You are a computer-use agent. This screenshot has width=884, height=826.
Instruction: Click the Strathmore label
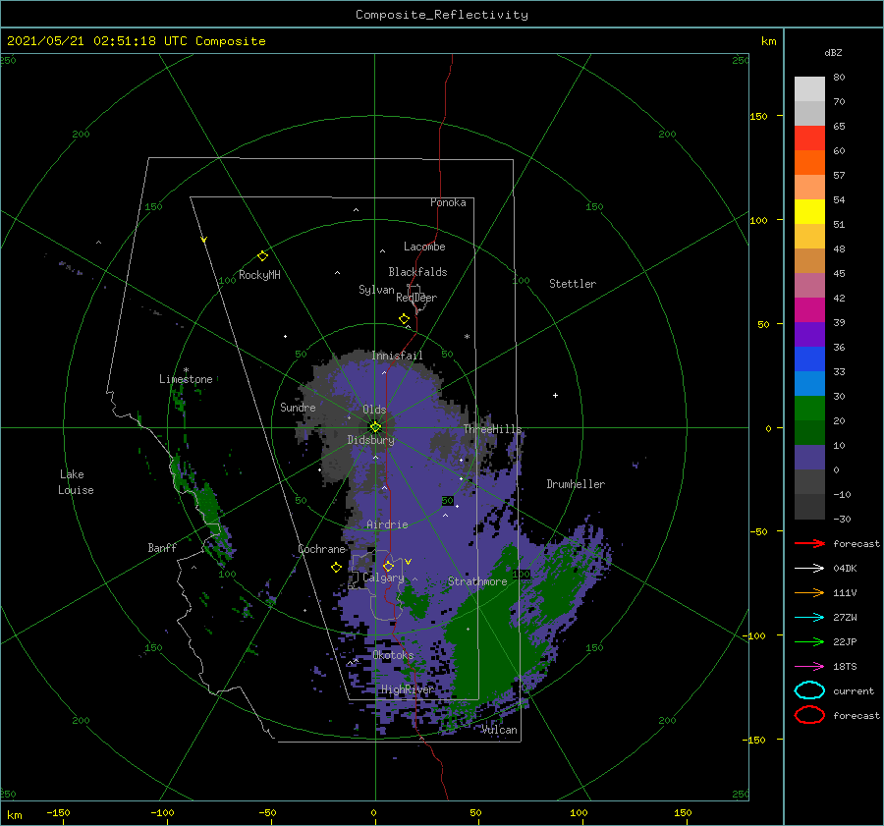pyautogui.click(x=477, y=581)
